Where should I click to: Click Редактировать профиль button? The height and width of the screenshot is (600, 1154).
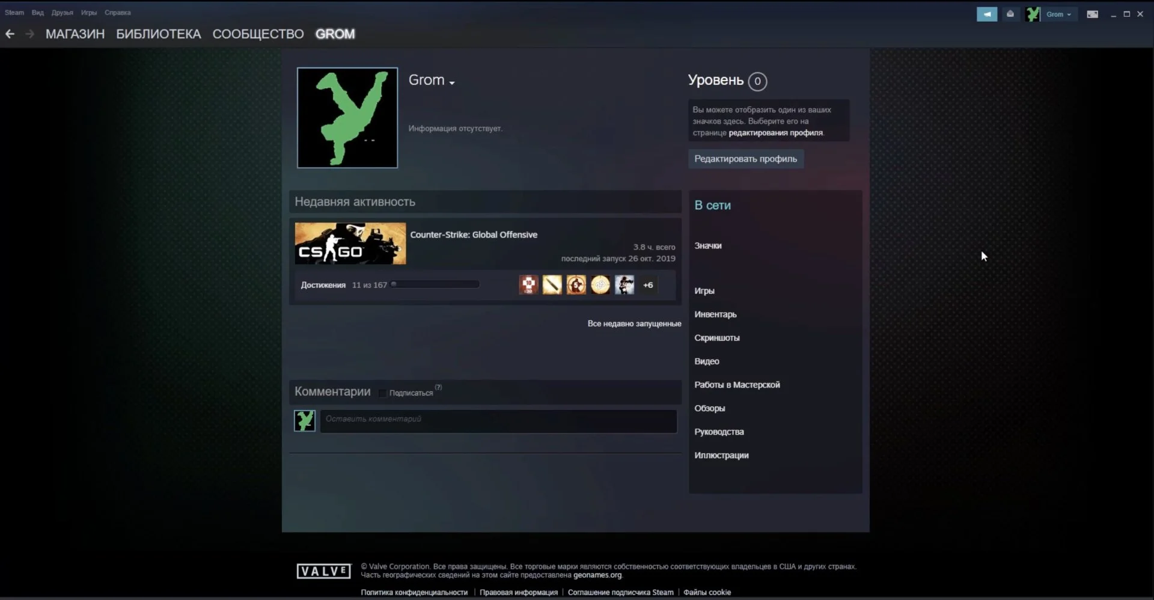pyautogui.click(x=746, y=159)
